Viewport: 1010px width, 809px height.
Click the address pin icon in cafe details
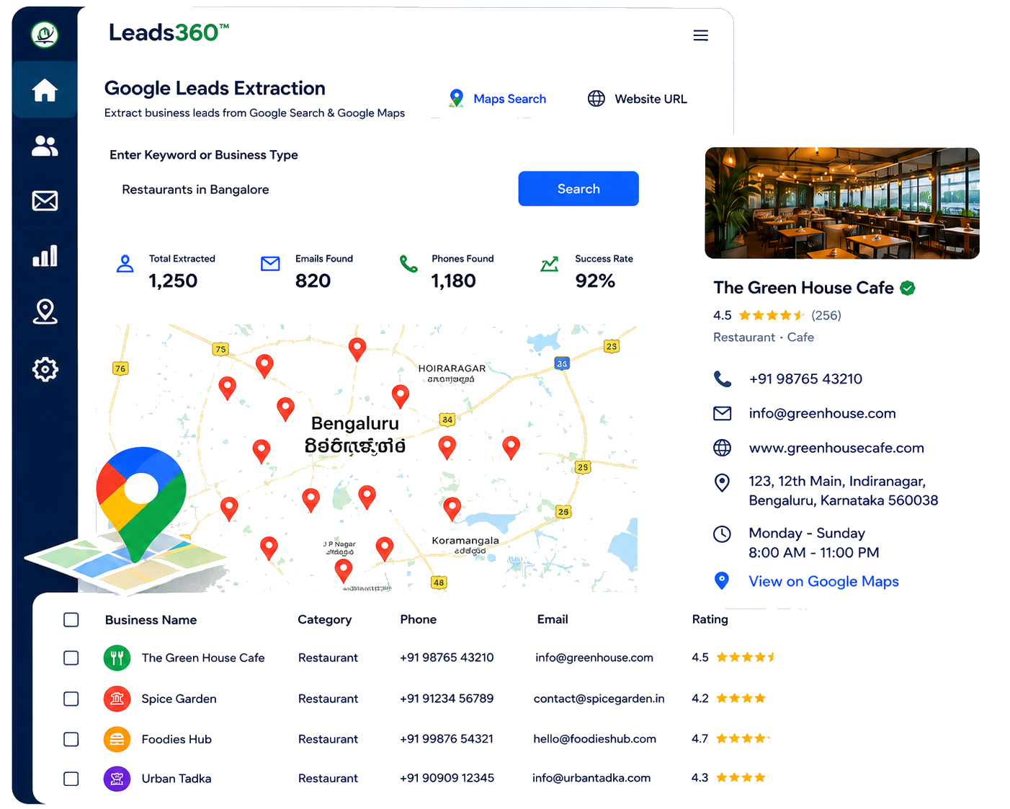tap(722, 482)
